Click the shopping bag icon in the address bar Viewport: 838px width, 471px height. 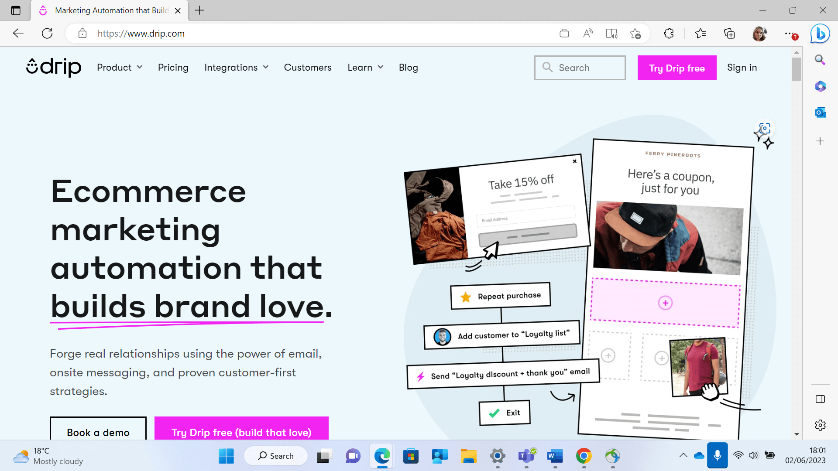(564, 33)
